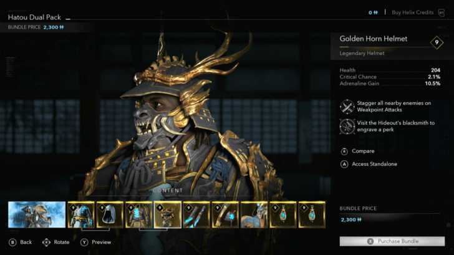
Task: Select the blue robe outfit thumbnail
Action: coord(81,214)
